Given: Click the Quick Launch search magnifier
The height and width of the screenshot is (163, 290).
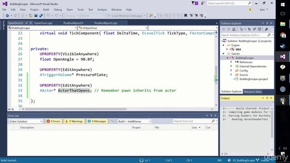Looking at the screenshot, I should pos(250,3).
